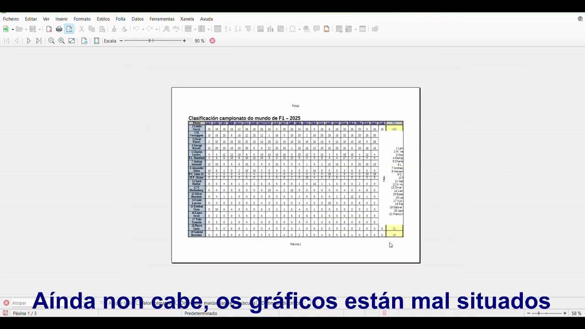Click the Copy icon
The height and width of the screenshot is (329, 585).
(x=92, y=29)
